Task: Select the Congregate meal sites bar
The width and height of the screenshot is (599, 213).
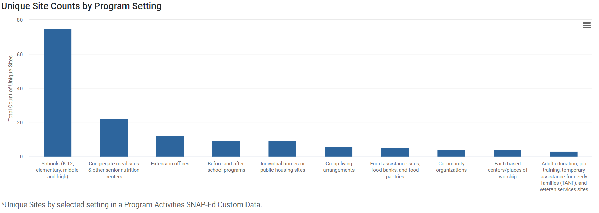Action: click(114, 138)
